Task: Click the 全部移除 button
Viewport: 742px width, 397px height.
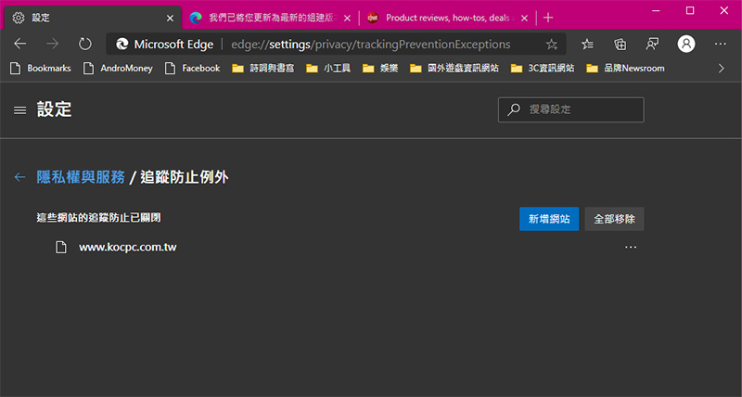Action: [x=614, y=219]
